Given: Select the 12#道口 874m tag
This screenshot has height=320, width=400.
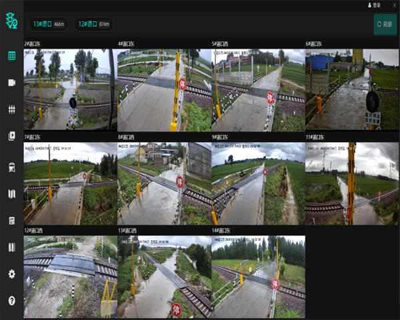Looking at the screenshot, I should coord(94,25).
